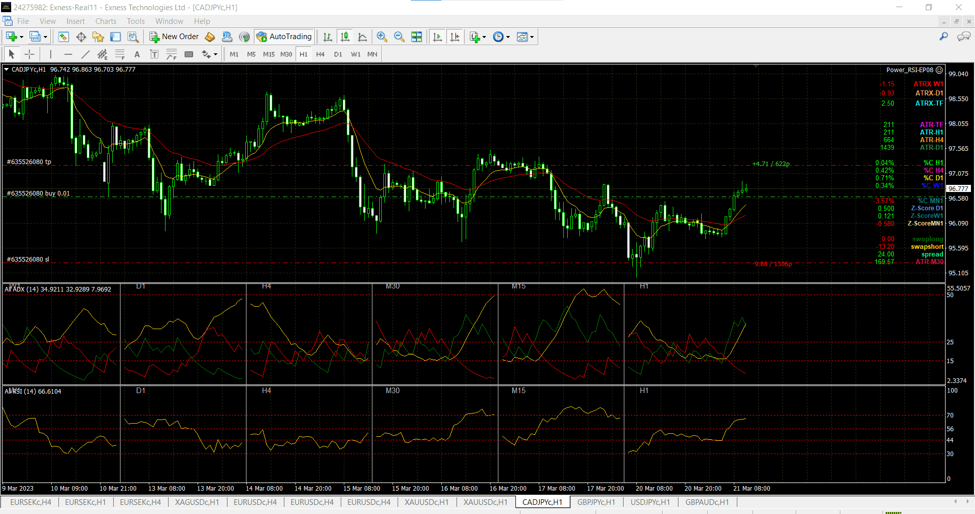Select the M30 timeframe

coord(286,54)
